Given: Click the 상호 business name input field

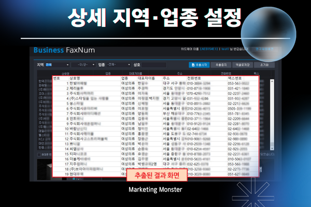Looking at the screenshot, I should coord(154,65).
